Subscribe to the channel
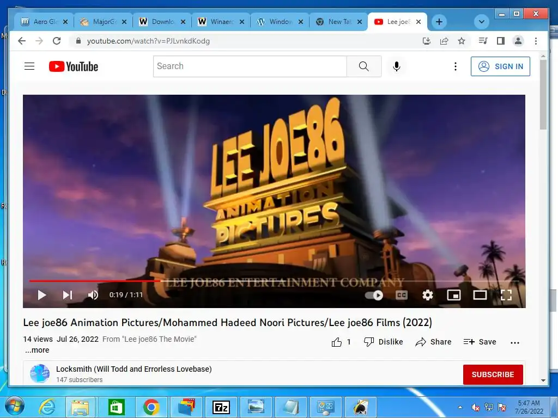Screen dimensions: 558x418 pos(493,374)
